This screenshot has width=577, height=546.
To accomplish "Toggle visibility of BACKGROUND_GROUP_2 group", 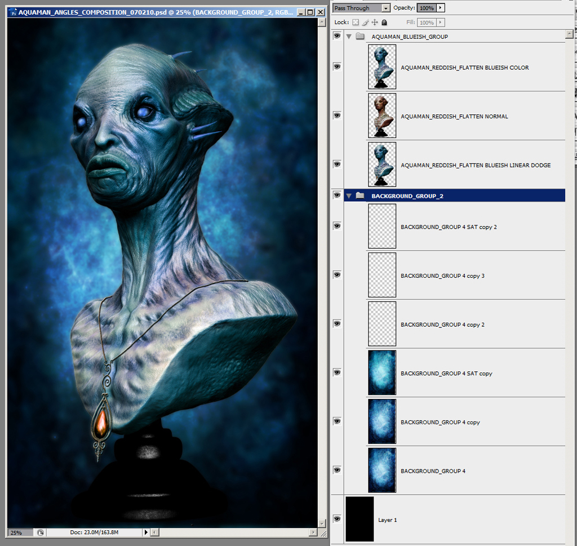I will point(337,195).
